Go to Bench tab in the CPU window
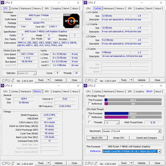Viewport: 166px width, 166px height. tap(66, 8)
